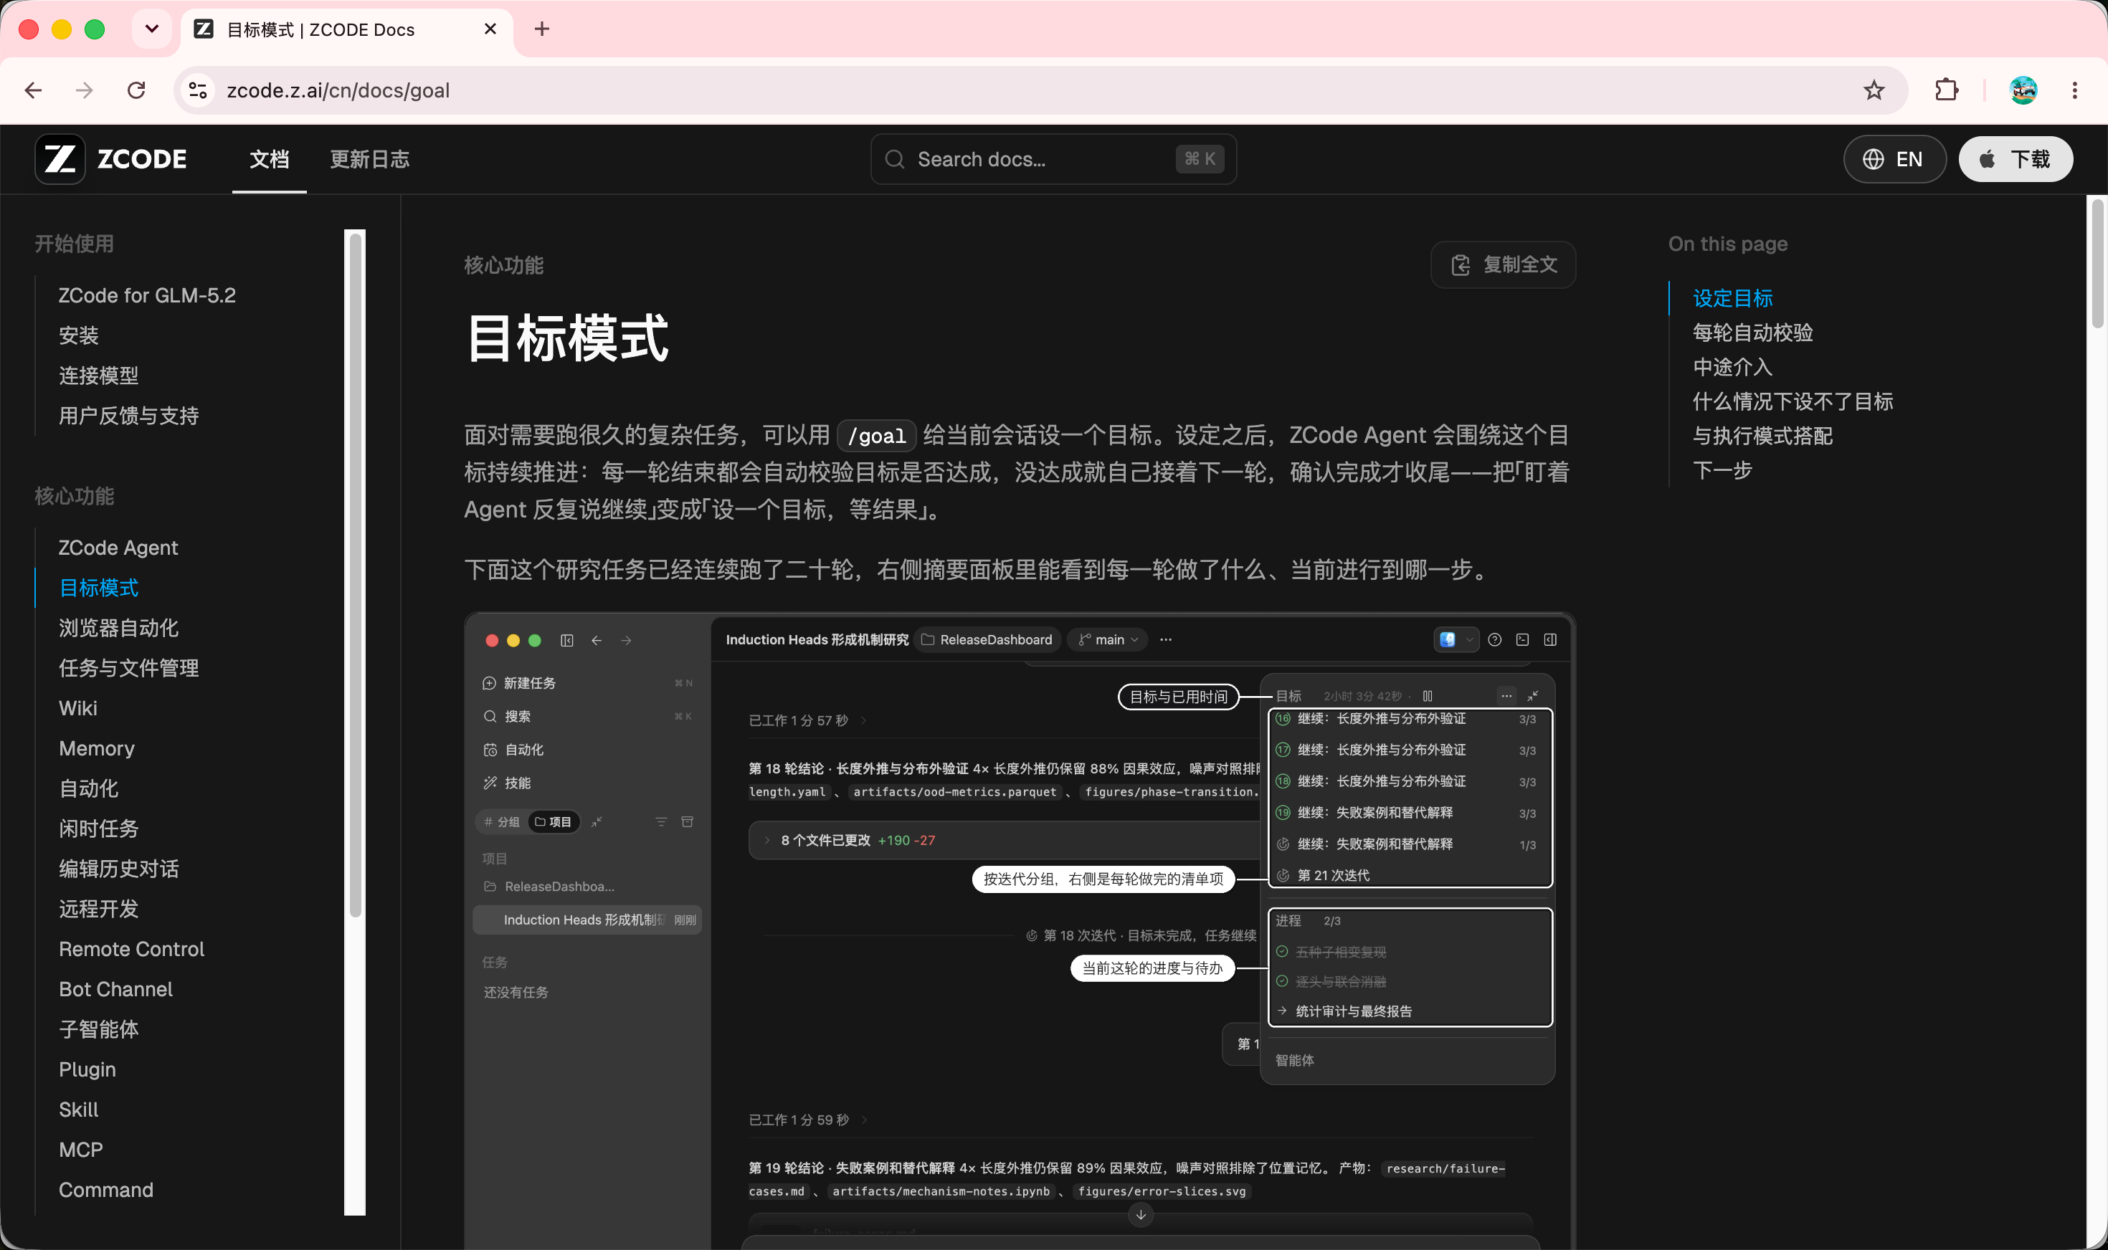Jump to 什么情况下设不了目标 section
2108x1250 pixels.
(x=1793, y=402)
